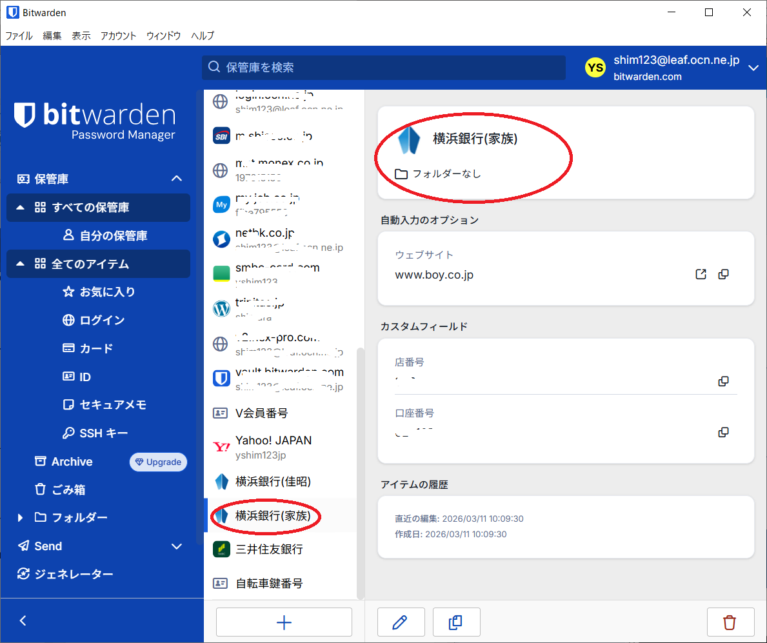
Task: Click the 保管庫を検索 search field
Action: point(384,67)
